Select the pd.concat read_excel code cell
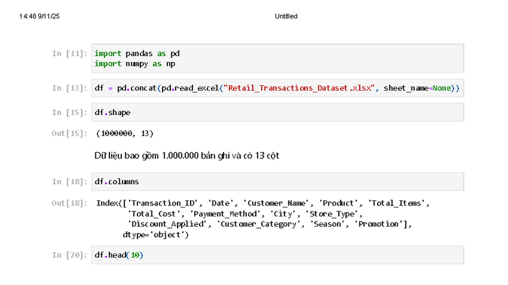This screenshot has width=508, height=285. point(277,88)
